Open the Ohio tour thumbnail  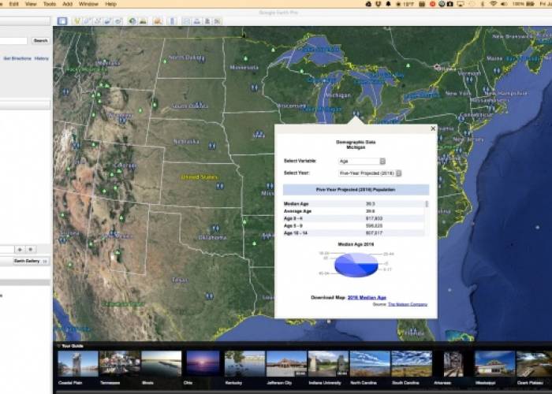tap(203, 364)
